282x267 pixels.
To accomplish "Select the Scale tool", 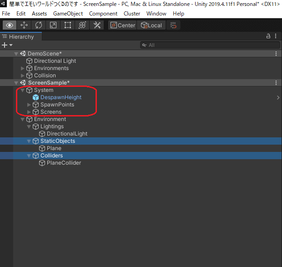I will 53,25.
